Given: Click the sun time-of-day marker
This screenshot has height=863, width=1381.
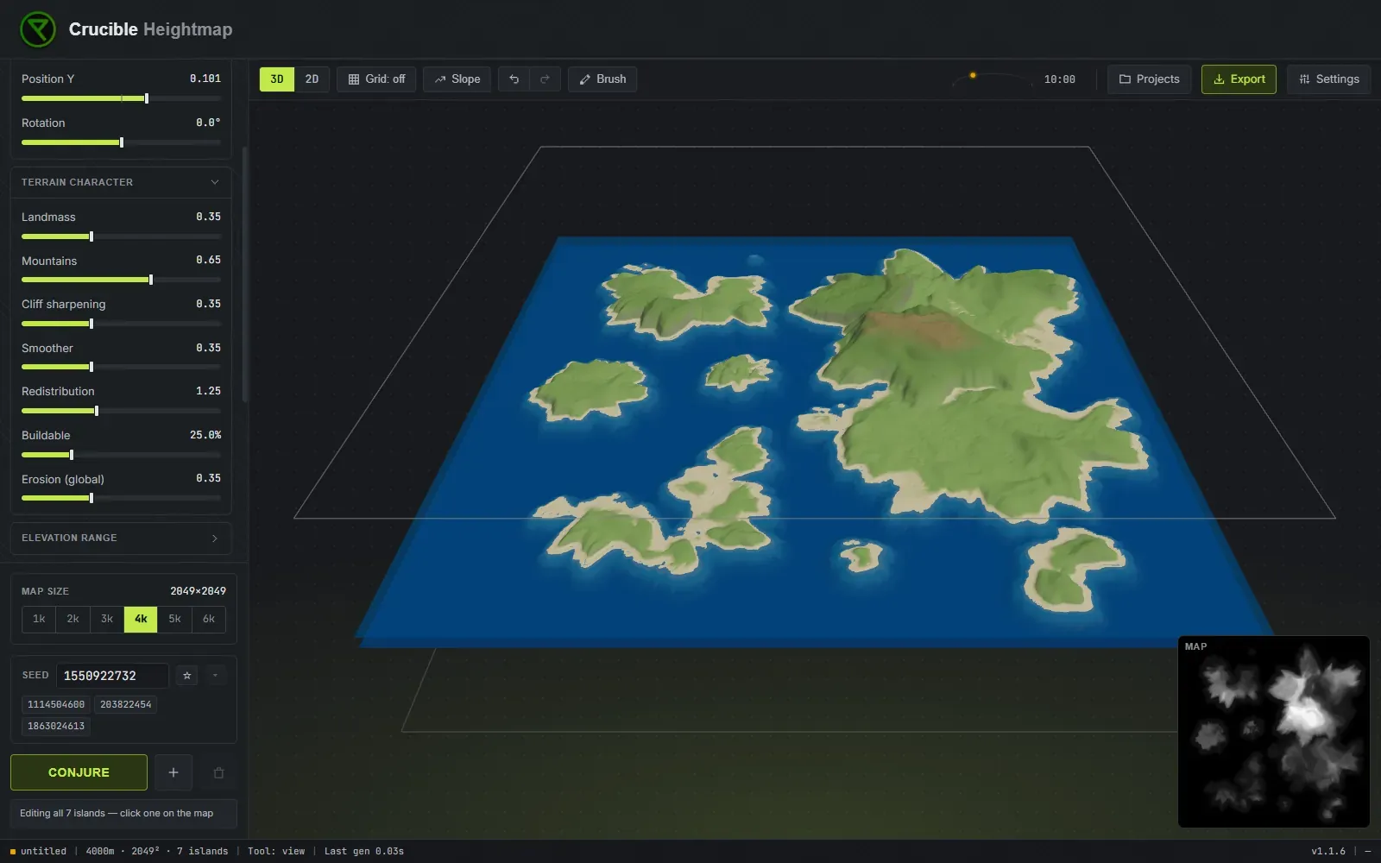Looking at the screenshot, I should tap(973, 75).
